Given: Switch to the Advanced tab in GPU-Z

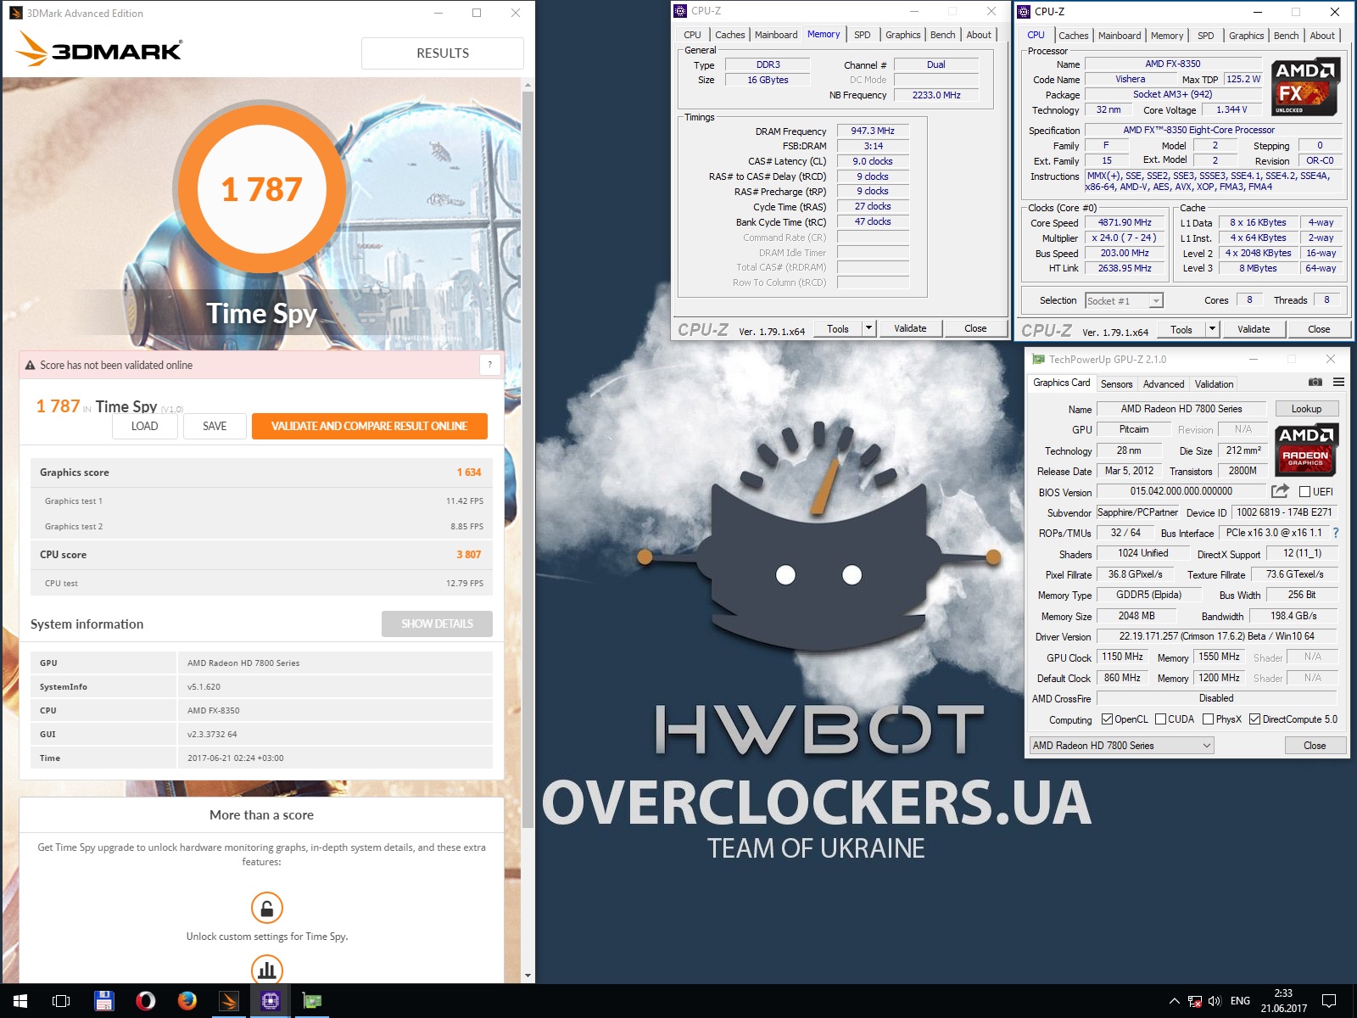Looking at the screenshot, I should click(1163, 383).
